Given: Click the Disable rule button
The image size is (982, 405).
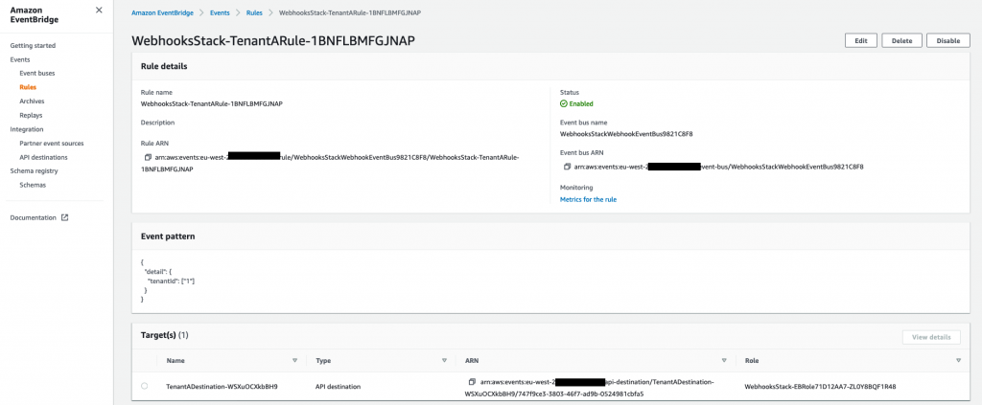Looking at the screenshot, I should point(948,40).
